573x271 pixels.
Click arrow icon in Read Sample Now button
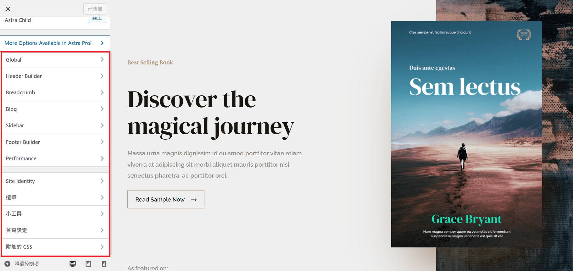click(x=194, y=200)
